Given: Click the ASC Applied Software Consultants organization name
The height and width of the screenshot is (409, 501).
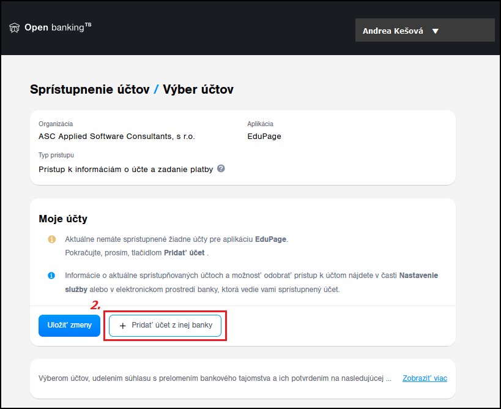Looking at the screenshot, I should tap(116, 137).
